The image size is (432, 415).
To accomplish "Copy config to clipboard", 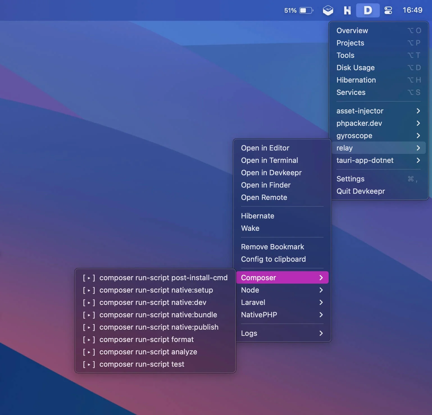I will [274, 259].
